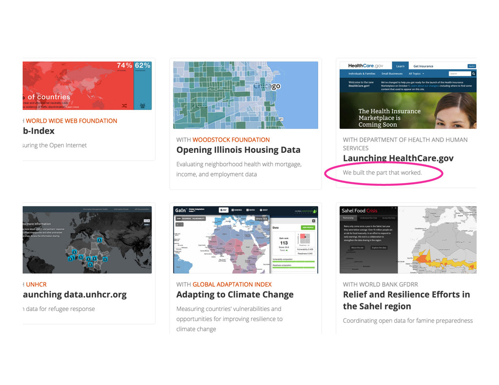Screen dimensions: 499x385
Task: Click the shuffle icon in the Web Index thumbnail
Action: click(124, 106)
